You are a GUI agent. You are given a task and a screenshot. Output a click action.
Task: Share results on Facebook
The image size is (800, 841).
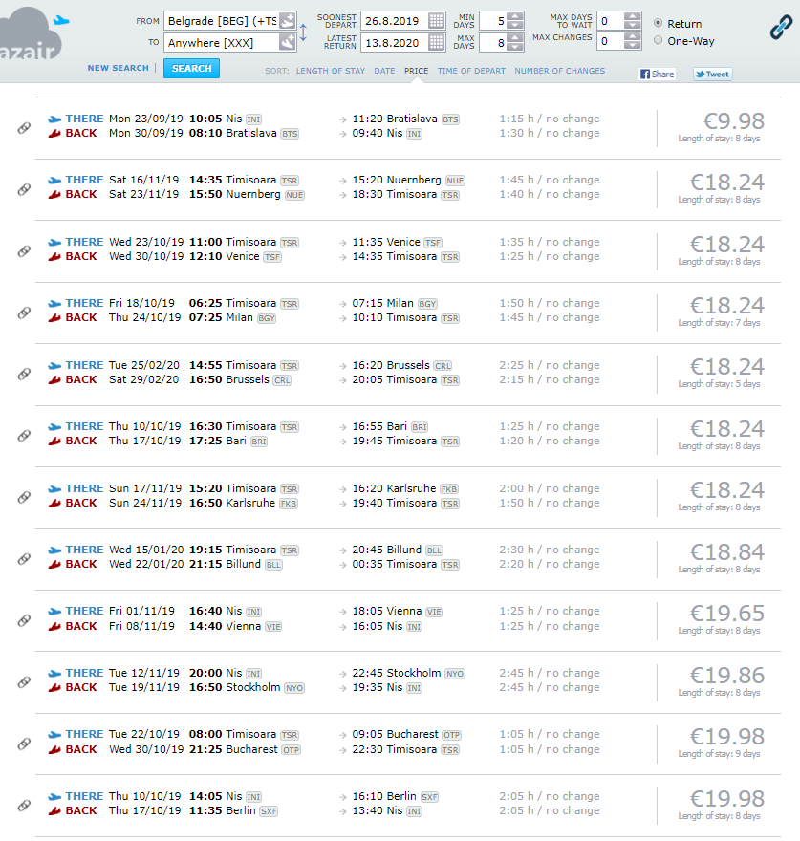657,74
